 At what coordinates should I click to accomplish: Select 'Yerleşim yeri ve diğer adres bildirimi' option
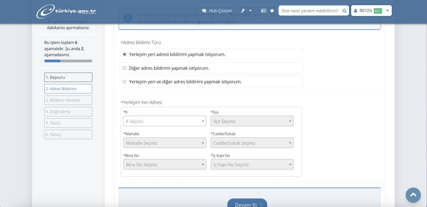[212, 81]
